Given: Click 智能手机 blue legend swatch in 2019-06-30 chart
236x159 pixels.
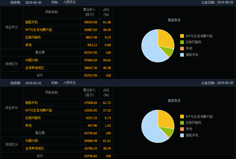Looking at the screenshot, I should (182, 55).
